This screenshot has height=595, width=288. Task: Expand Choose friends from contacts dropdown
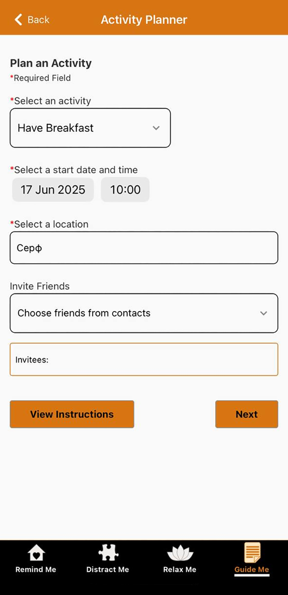(x=144, y=313)
